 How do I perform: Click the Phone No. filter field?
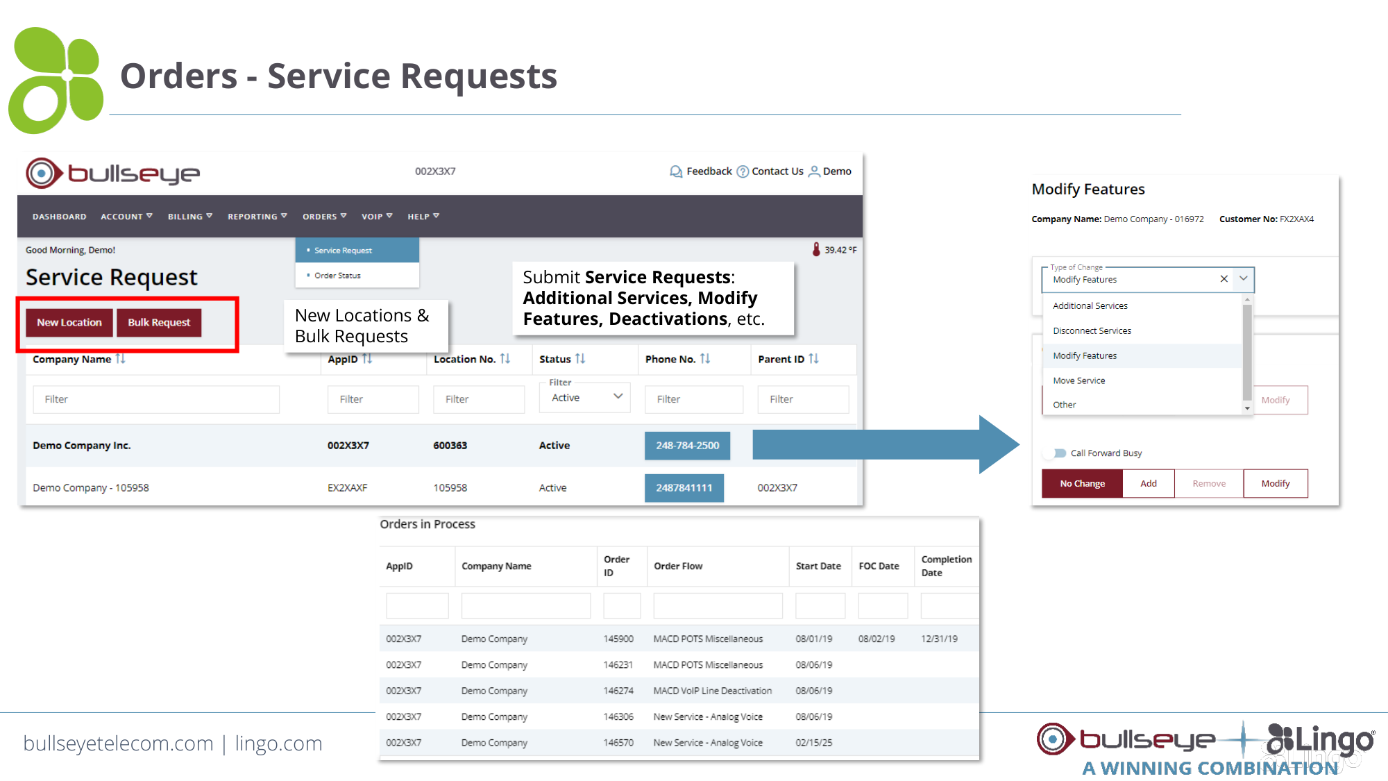click(694, 400)
